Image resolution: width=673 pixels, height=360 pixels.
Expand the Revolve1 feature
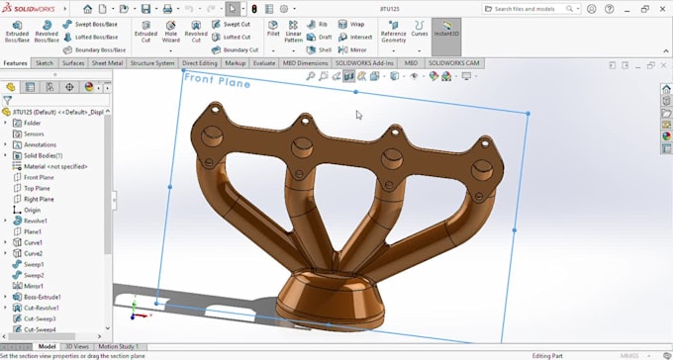click(x=5, y=221)
